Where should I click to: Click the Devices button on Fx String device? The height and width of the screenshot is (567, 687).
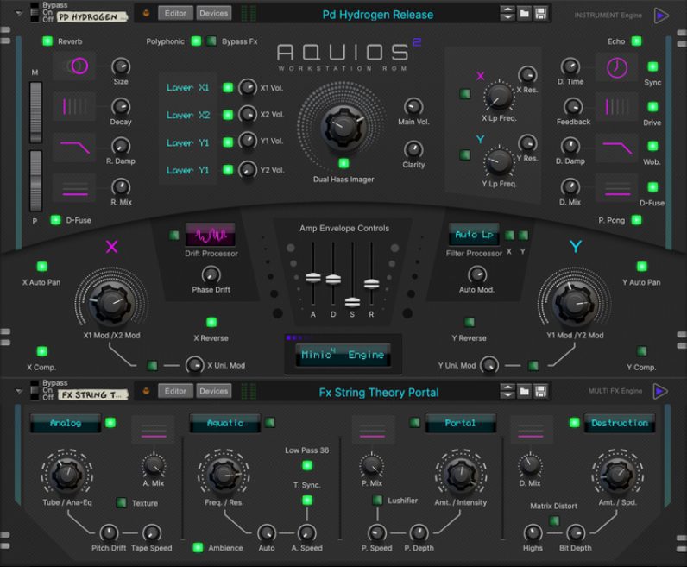pos(214,391)
